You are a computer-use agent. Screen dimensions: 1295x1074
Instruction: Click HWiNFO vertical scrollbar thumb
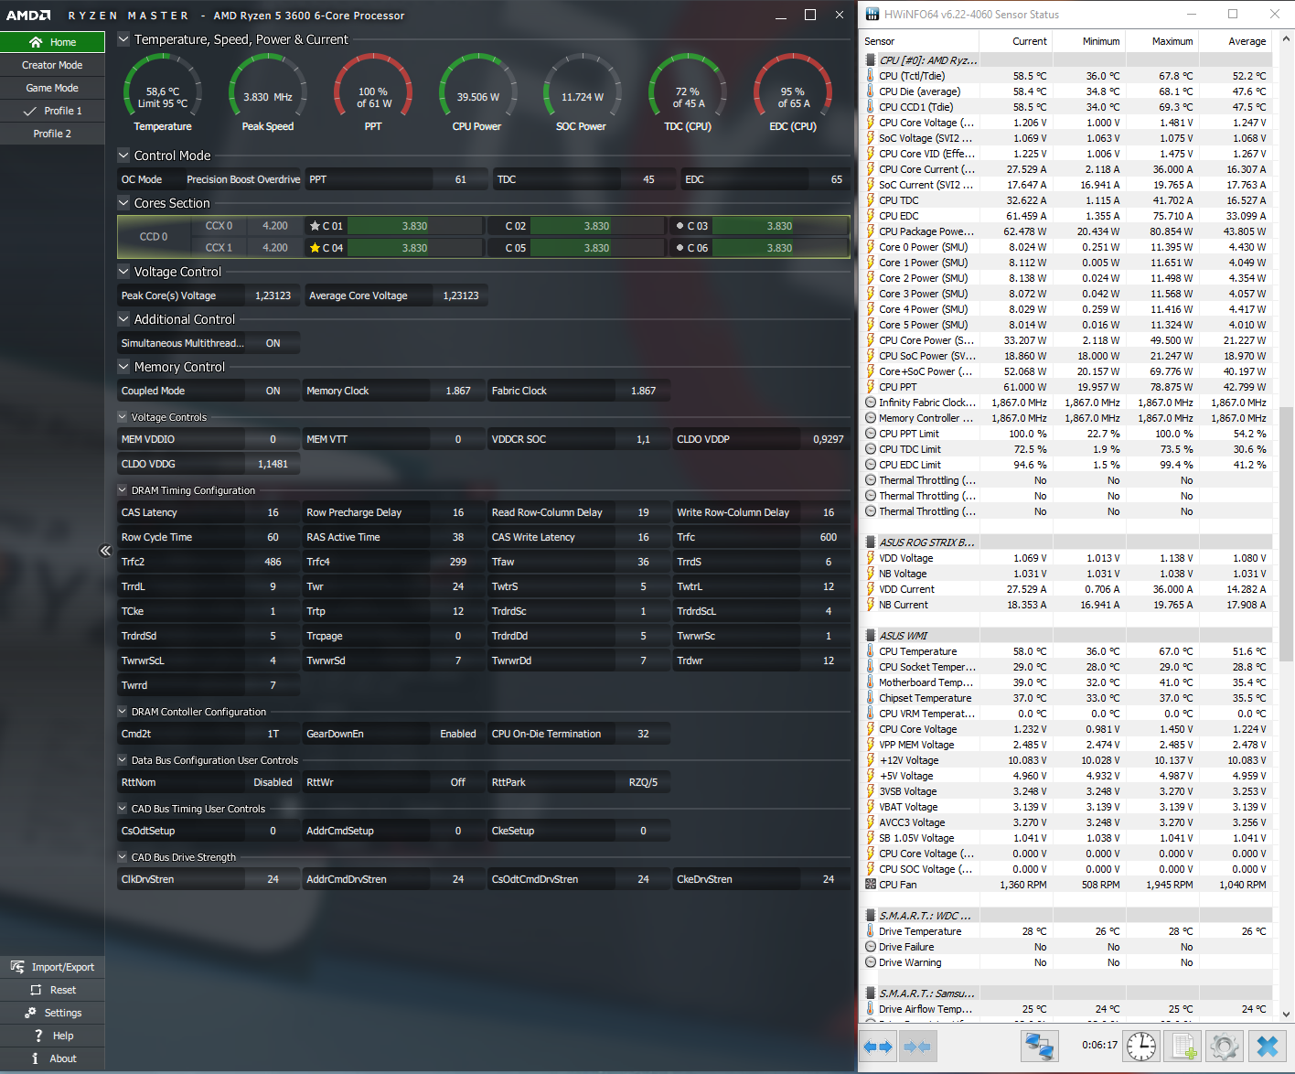point(1287,533)
